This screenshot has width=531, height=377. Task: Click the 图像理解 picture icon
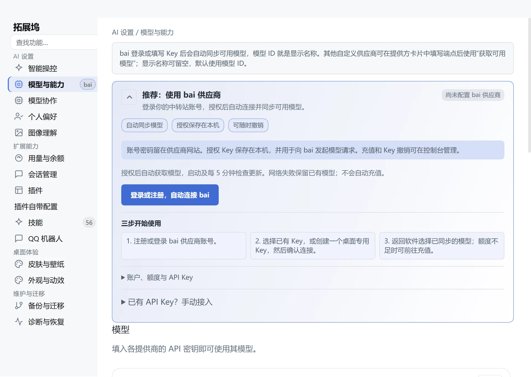tap(19, 133)
